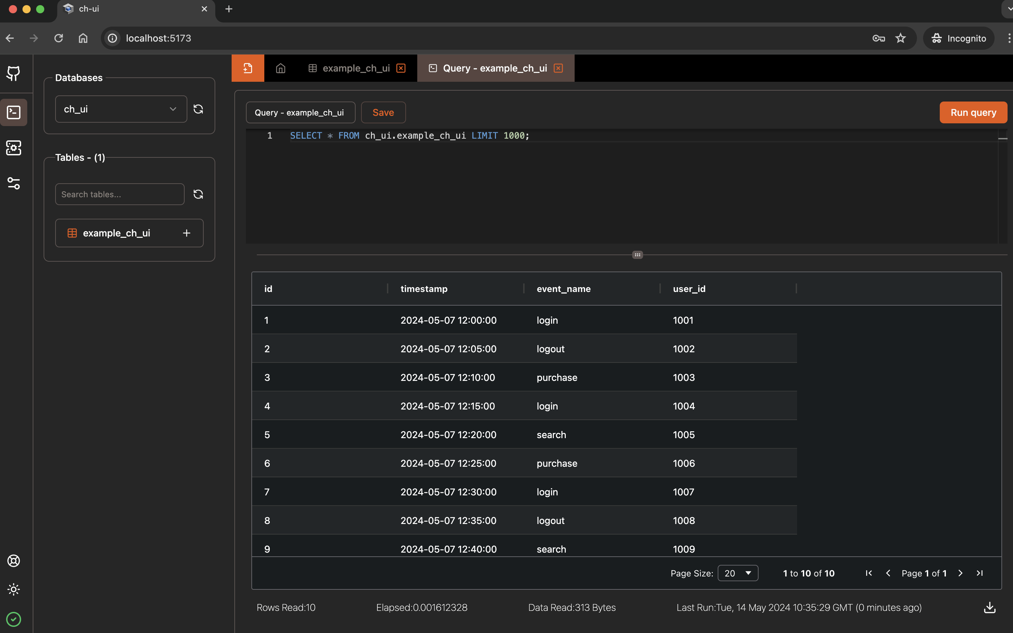
Task: Click the search tables input field
Action: click(x=120, y=194)
